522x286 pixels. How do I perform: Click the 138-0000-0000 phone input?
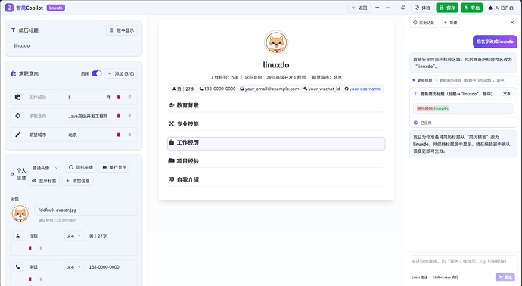click(x=110, y=266)
